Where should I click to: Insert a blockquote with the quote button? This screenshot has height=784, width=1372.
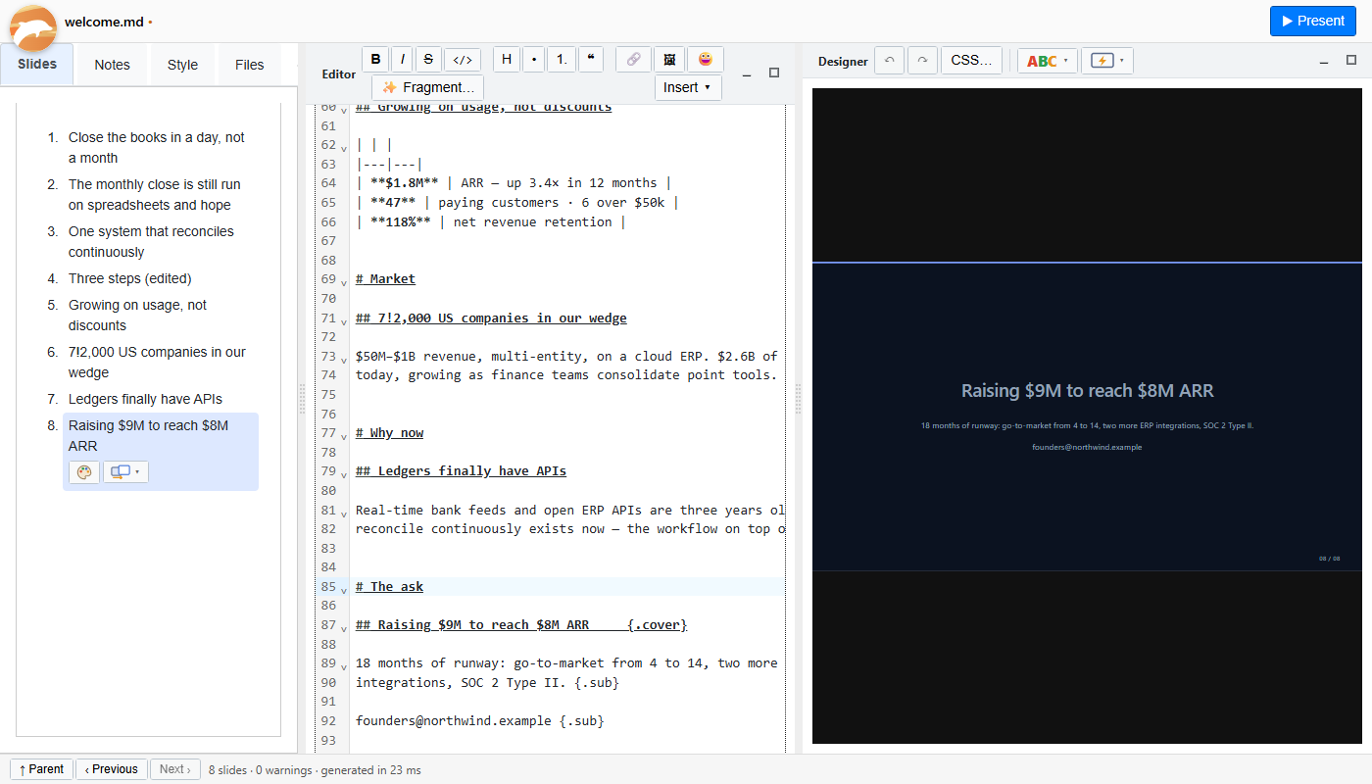(x=591, y=59)
